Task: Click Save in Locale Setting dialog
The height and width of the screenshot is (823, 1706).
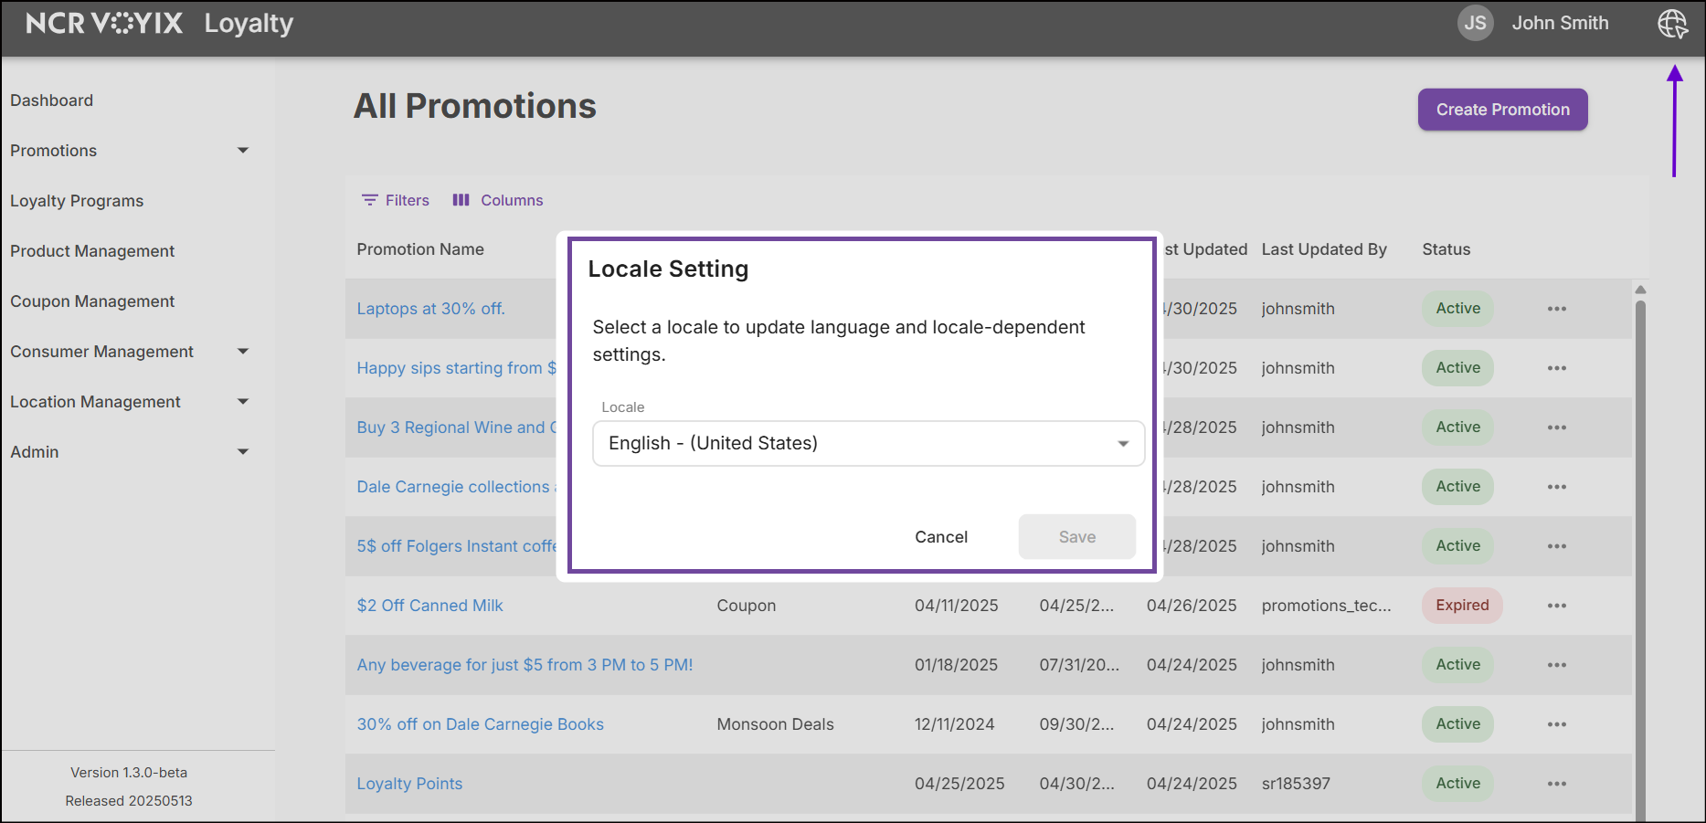Action: pyautogui.click(x=1077, y=537)
